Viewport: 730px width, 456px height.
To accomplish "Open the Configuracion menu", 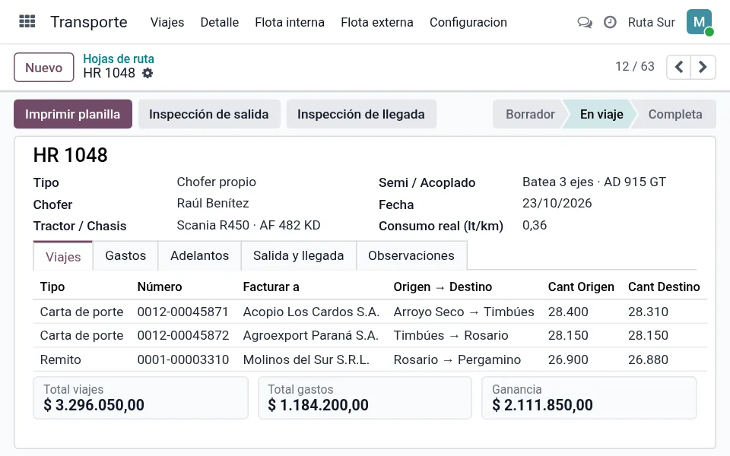I will click(x=468, y=22).
